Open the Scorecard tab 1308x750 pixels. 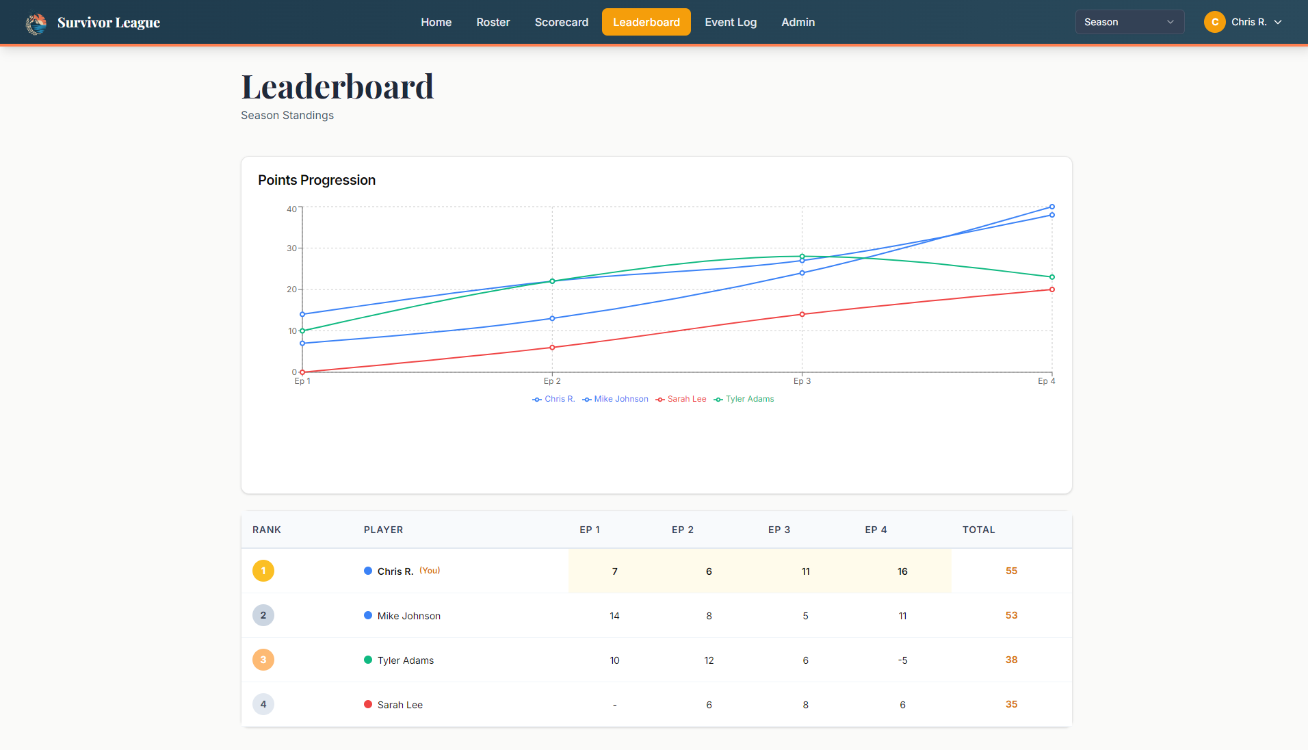(x=562, y=22)
